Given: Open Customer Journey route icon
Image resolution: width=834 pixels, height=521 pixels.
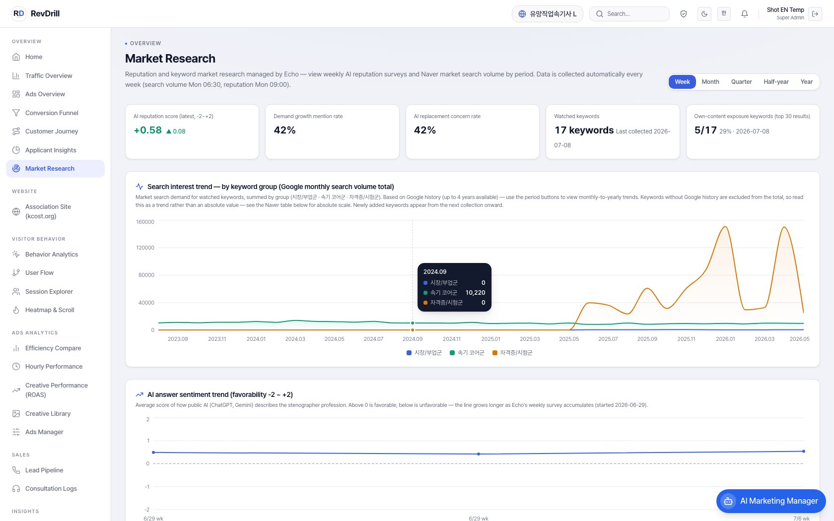Looking at the screenshot, I should pyautogui.click(x=16, y=131).
